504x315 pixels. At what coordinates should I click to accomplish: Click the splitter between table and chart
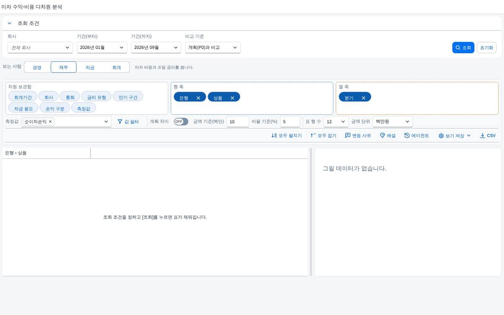tap(311, 212)
